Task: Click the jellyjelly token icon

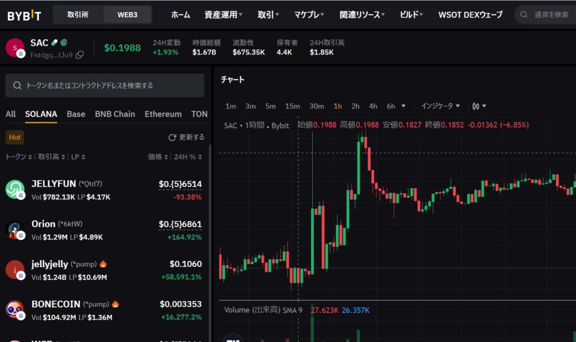Action: pyautogui.click(x=15, y=270)
